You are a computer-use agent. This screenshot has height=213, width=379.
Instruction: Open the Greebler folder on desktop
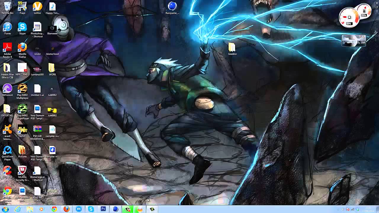point(232,49)
